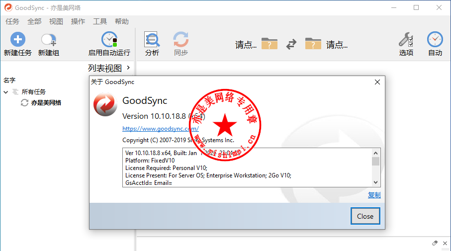Image resolution: width=451 pixels, height=251 pixels.
Task: Click scroll-down arrow in version info box
Action: 375,182
